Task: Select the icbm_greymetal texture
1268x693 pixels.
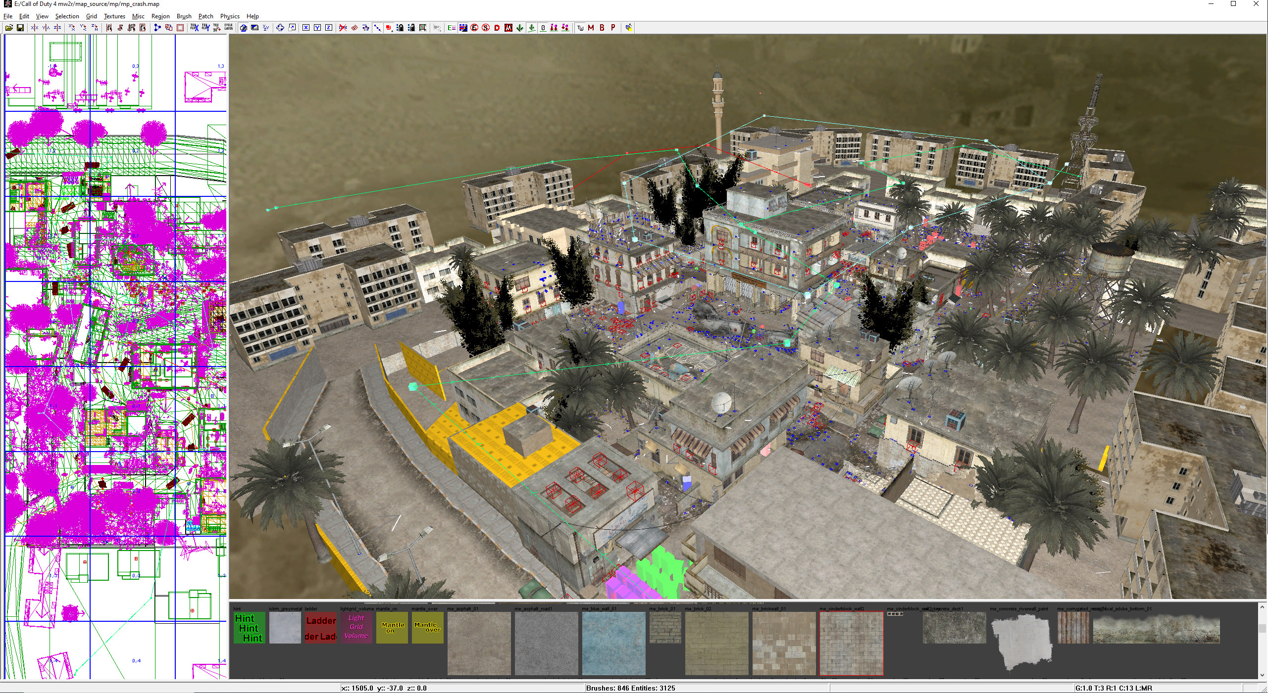Action: pyautogui.click(x=285, y=628)
